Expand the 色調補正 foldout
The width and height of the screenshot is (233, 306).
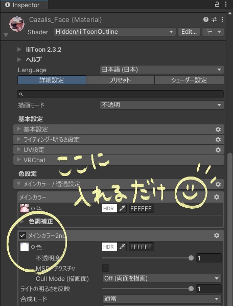[x=22, y=221]
